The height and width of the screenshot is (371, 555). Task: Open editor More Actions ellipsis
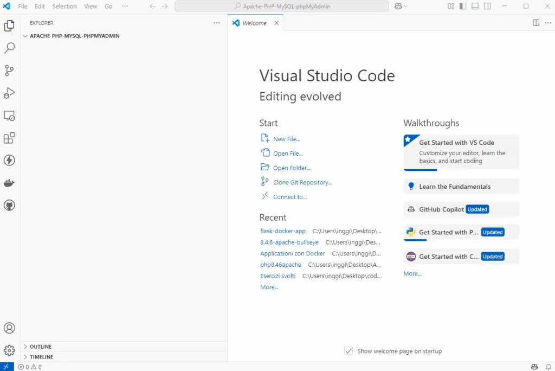pos(548,23)
